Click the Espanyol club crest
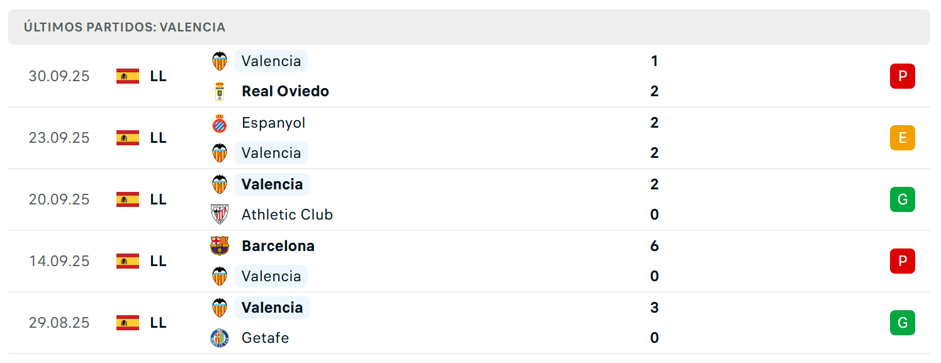The width and height of the screenshot is (941, 363). pos(220,123)
